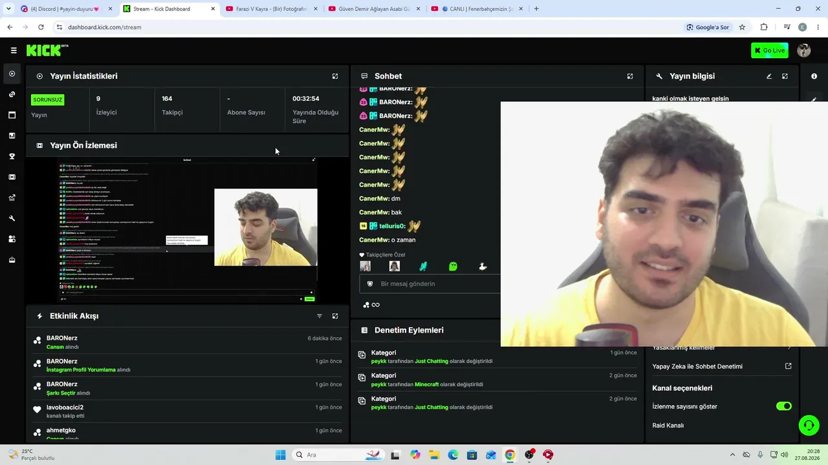Image resolution: width=828 pixels, height=465 pixels.
Task: Open the bottom sidebar tray icon page
Action: click(x=12, y=260)
